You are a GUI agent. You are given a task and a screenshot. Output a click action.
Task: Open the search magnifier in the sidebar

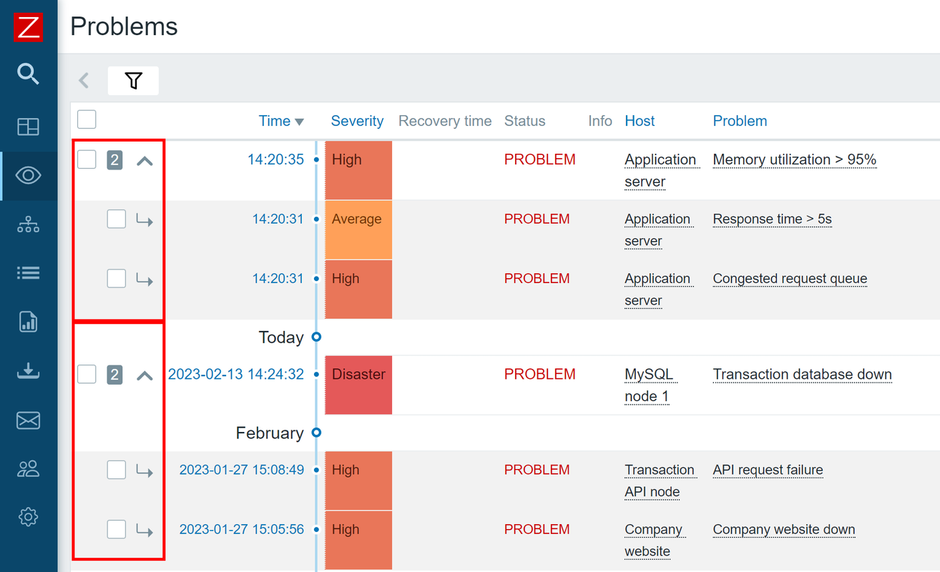(x=28, y=74)
